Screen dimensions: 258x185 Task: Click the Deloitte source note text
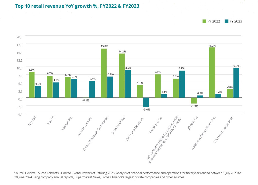tap(128, 175)
